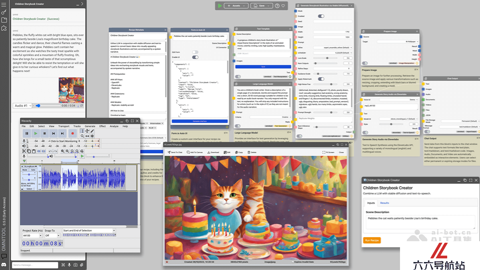The image size is (480, 270).
Task: Click the red Record button in Wavacity
Action: [72, 134]
